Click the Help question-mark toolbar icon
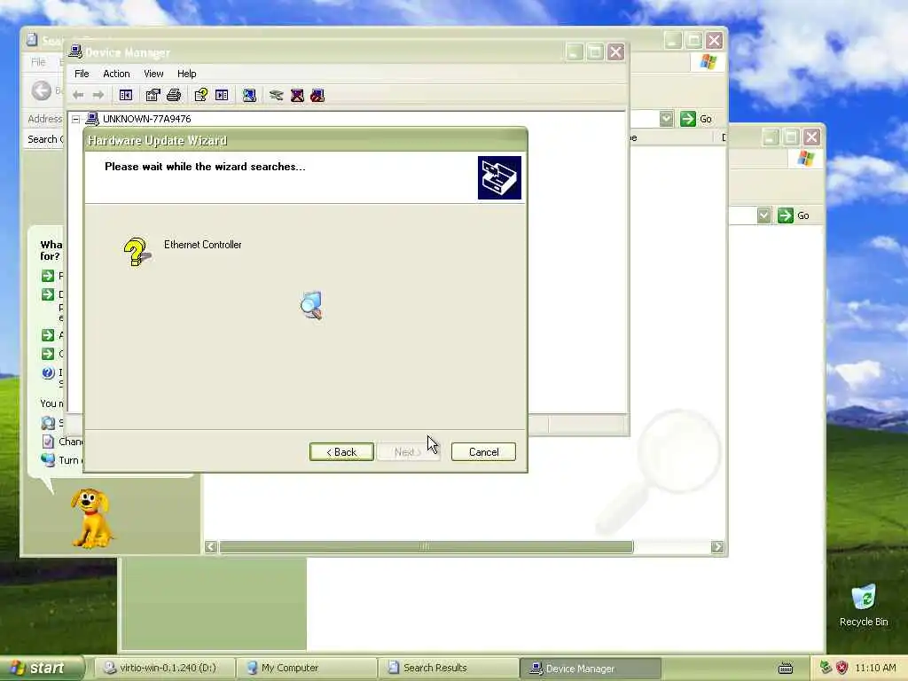This screenshot has width=908, height=681. pyautogui.click(x=201, y=95)
